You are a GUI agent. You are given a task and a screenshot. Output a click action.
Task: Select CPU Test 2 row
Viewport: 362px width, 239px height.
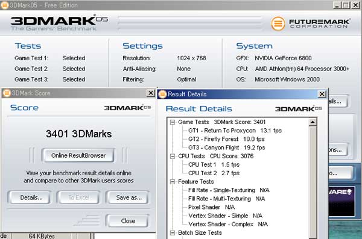click(214, 173)
